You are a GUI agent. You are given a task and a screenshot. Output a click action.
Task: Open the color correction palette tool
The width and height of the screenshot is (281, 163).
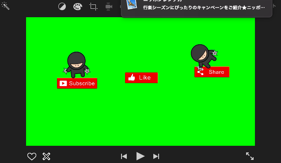(x=78, y=7)
